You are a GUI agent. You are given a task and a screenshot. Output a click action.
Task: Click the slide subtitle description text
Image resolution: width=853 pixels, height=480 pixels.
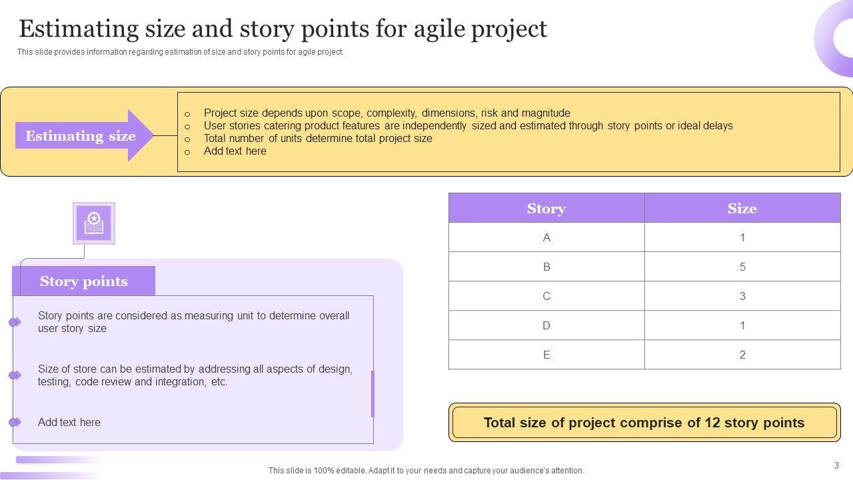click(x=181, y=52)
